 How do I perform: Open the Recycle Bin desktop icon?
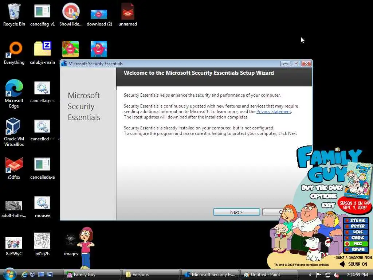pos(14,15)
